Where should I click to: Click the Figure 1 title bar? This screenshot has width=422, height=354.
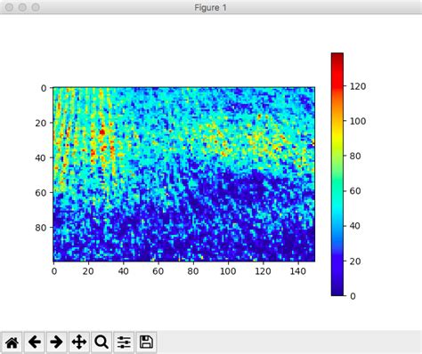(211, 7)
